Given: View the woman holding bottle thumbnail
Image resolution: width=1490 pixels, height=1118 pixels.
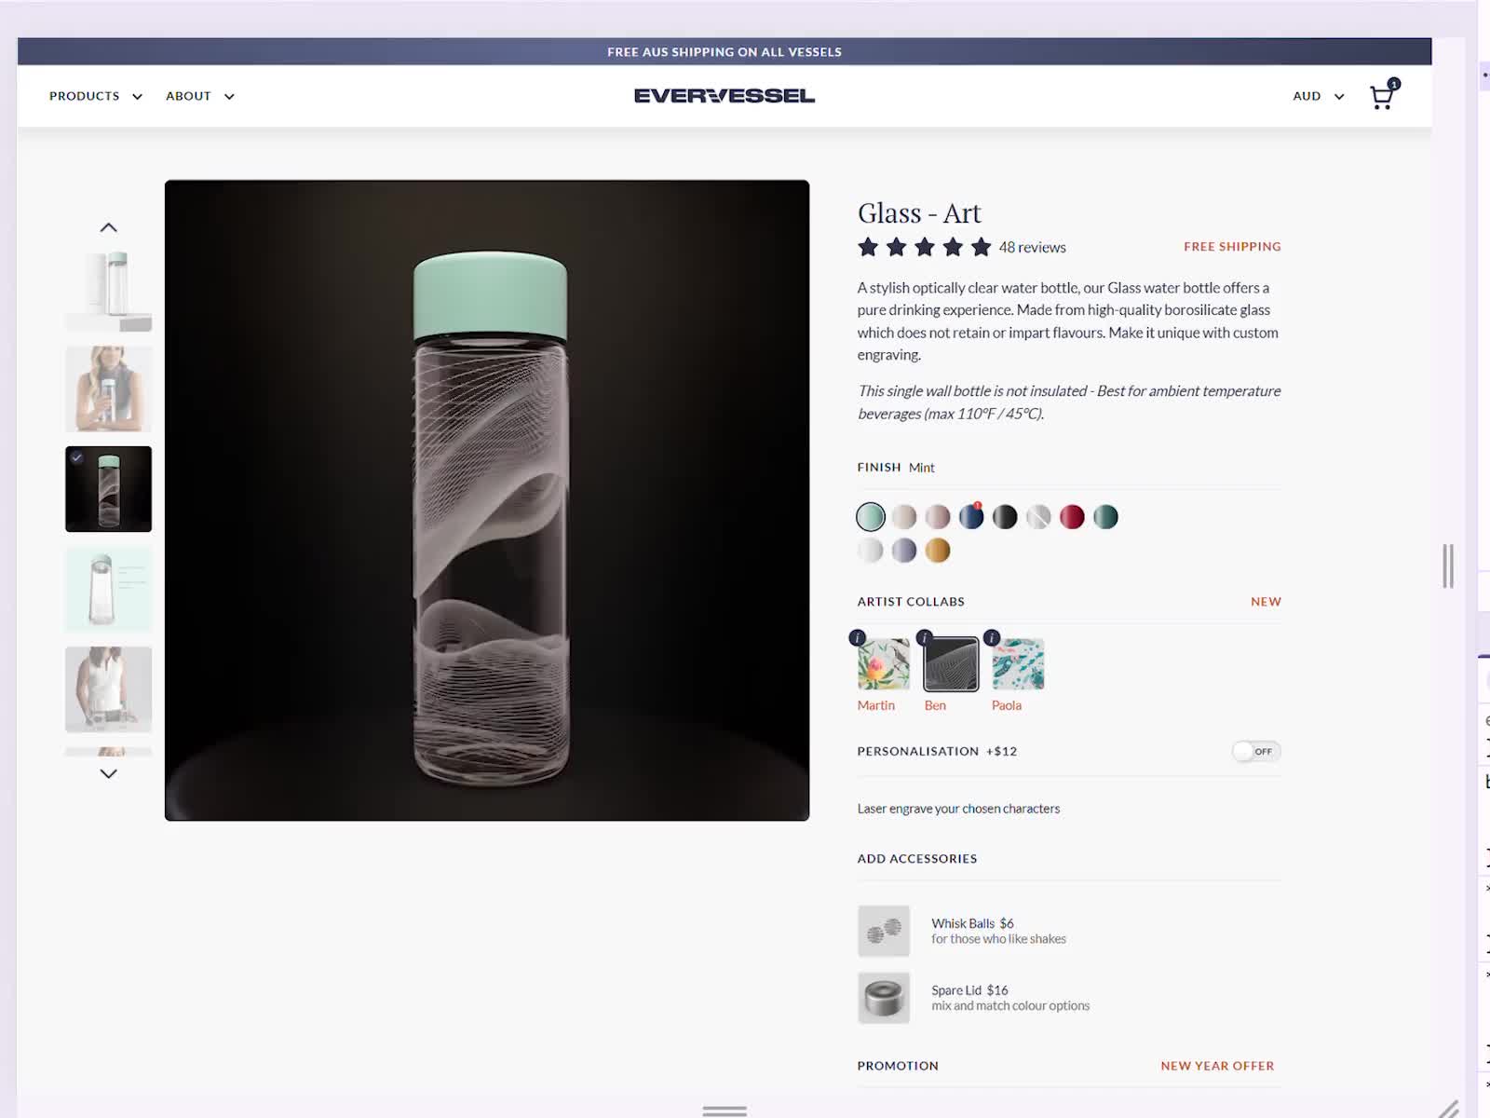Looking at the screenshot, I should pos(108,389).
